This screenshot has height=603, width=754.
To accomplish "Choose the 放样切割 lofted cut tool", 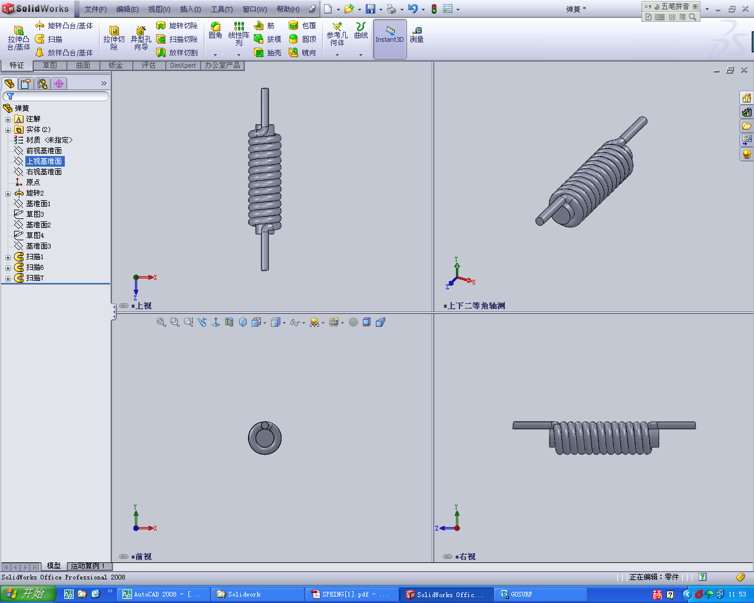I will pos(177,52).
